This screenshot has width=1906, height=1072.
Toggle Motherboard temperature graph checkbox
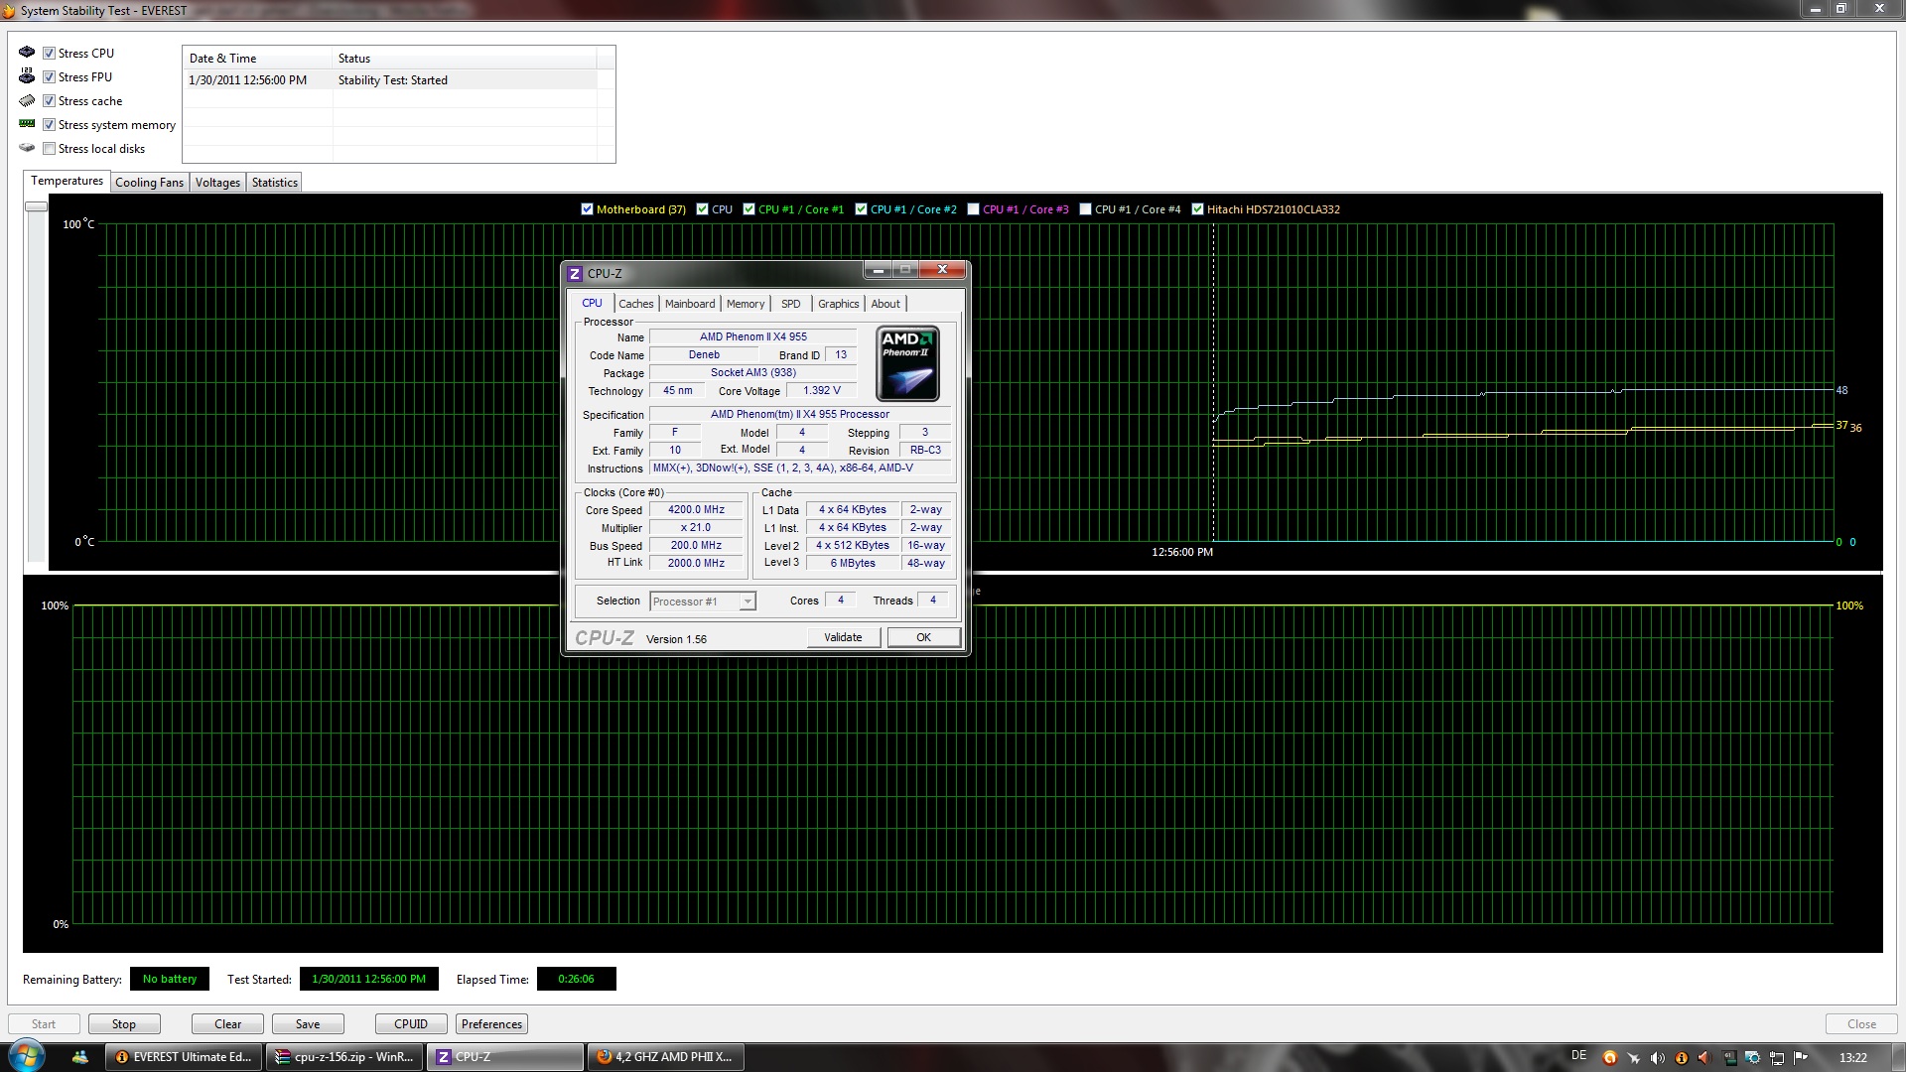(587, 208)
